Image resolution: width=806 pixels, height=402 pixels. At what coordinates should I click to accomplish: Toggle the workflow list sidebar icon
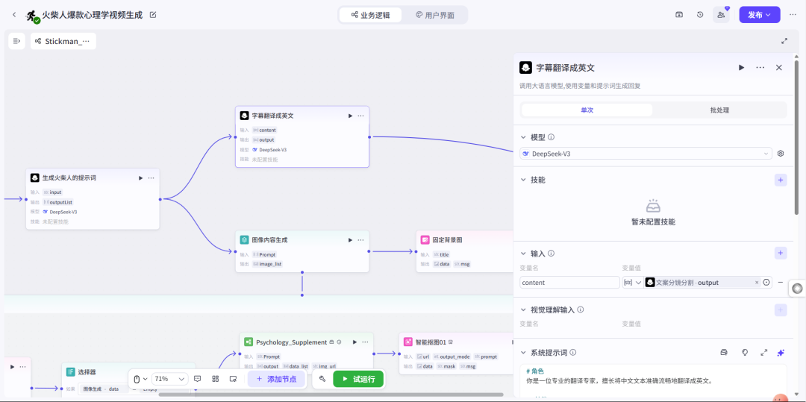coord(17,41)
